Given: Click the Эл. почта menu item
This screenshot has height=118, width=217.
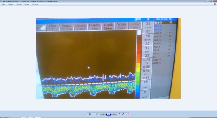Looking at the screenshot, I should pyautogui.click(x=19, y=4).
